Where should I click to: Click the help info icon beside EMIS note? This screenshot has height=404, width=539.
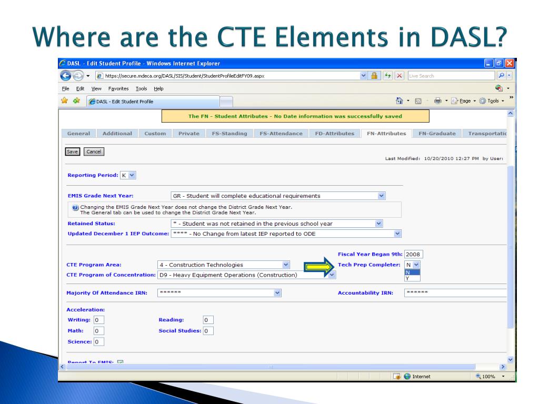pos(75,207)
